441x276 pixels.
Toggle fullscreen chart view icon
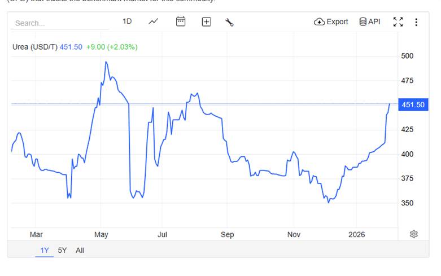click(x=398, y=21)
